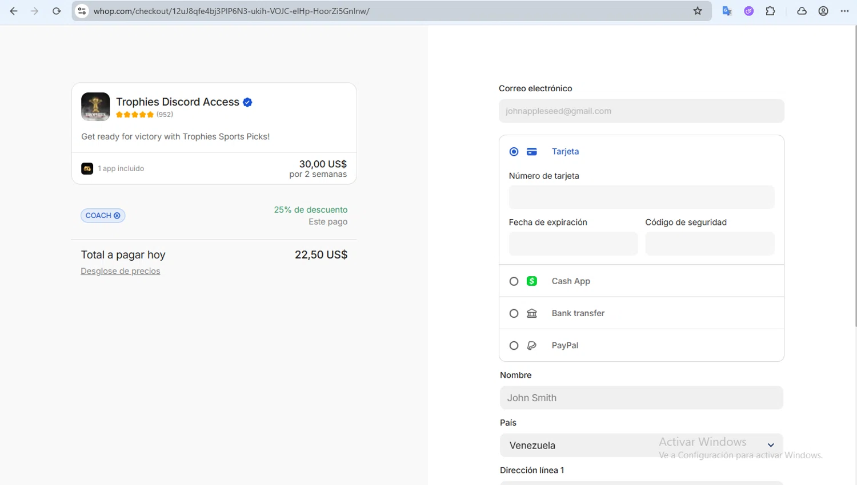Viewport: 857px width, 485px height.
Task: Click the Bank transfer label
Action: coord(578,313)
